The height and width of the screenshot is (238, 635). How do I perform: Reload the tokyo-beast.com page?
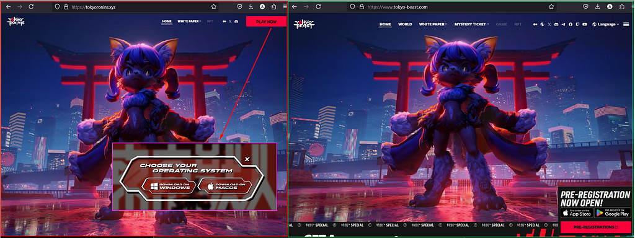[x=319, y=7]
